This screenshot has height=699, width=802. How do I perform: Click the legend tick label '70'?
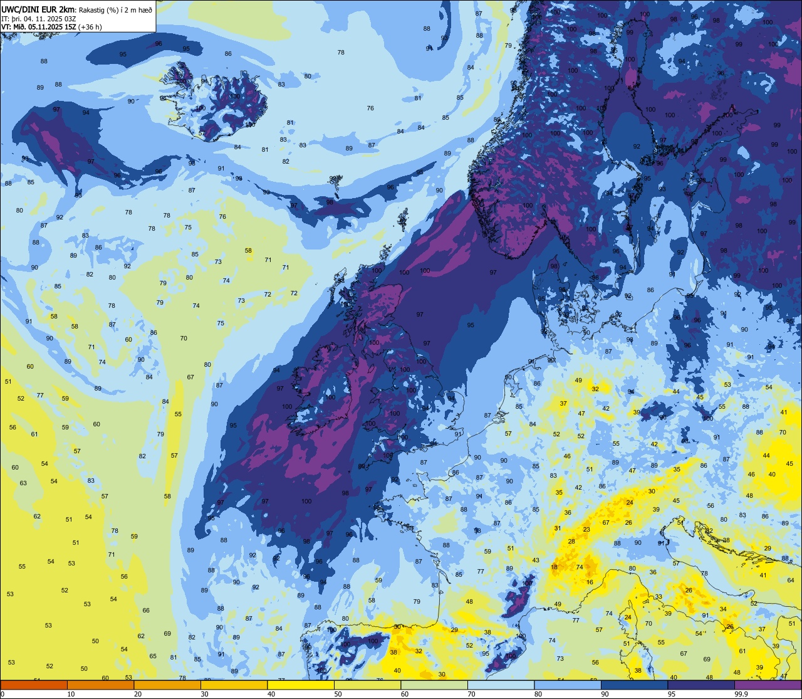click(471, 694)
